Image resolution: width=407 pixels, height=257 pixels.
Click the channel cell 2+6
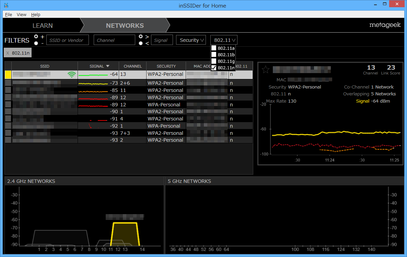click(125, 83)
